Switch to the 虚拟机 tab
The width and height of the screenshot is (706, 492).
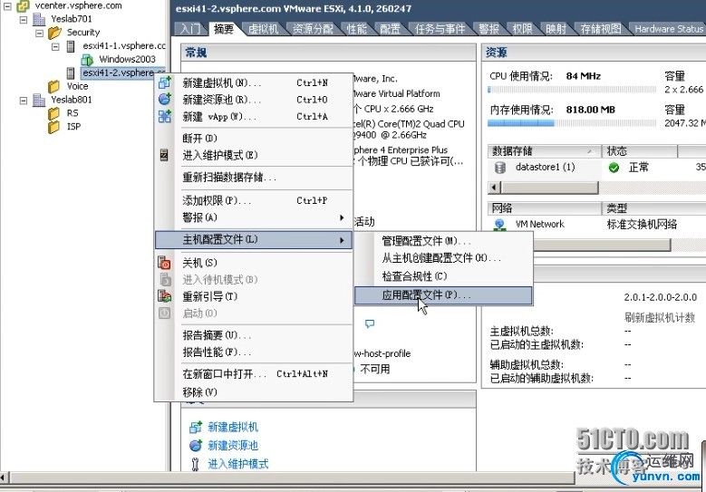[263, 29]
